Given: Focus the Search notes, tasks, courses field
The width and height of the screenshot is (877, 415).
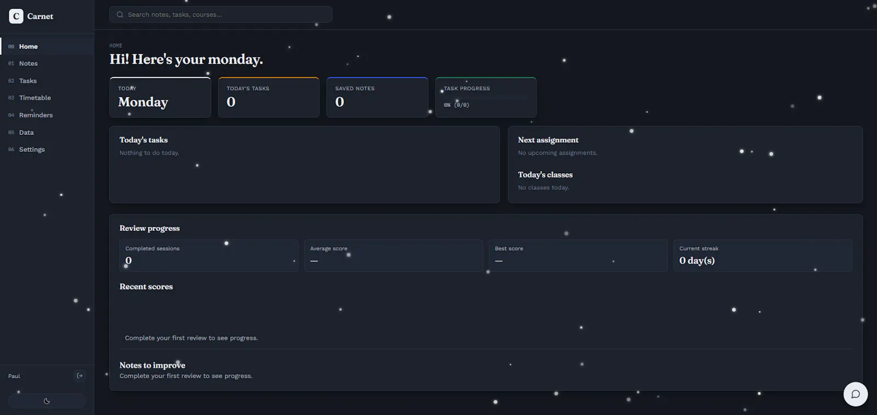Looking at the screenshot, I should pos(221,15).
